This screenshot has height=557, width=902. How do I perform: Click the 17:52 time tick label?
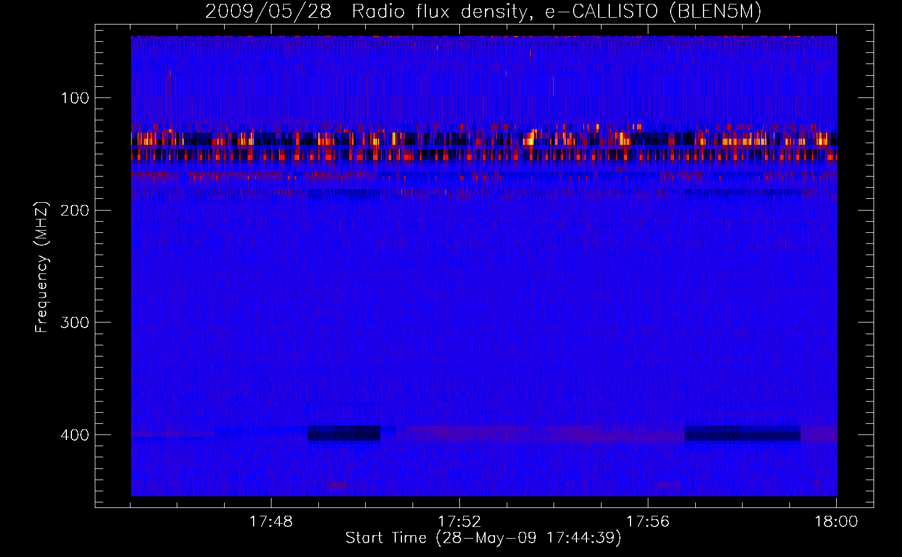(x=459, y=522)
